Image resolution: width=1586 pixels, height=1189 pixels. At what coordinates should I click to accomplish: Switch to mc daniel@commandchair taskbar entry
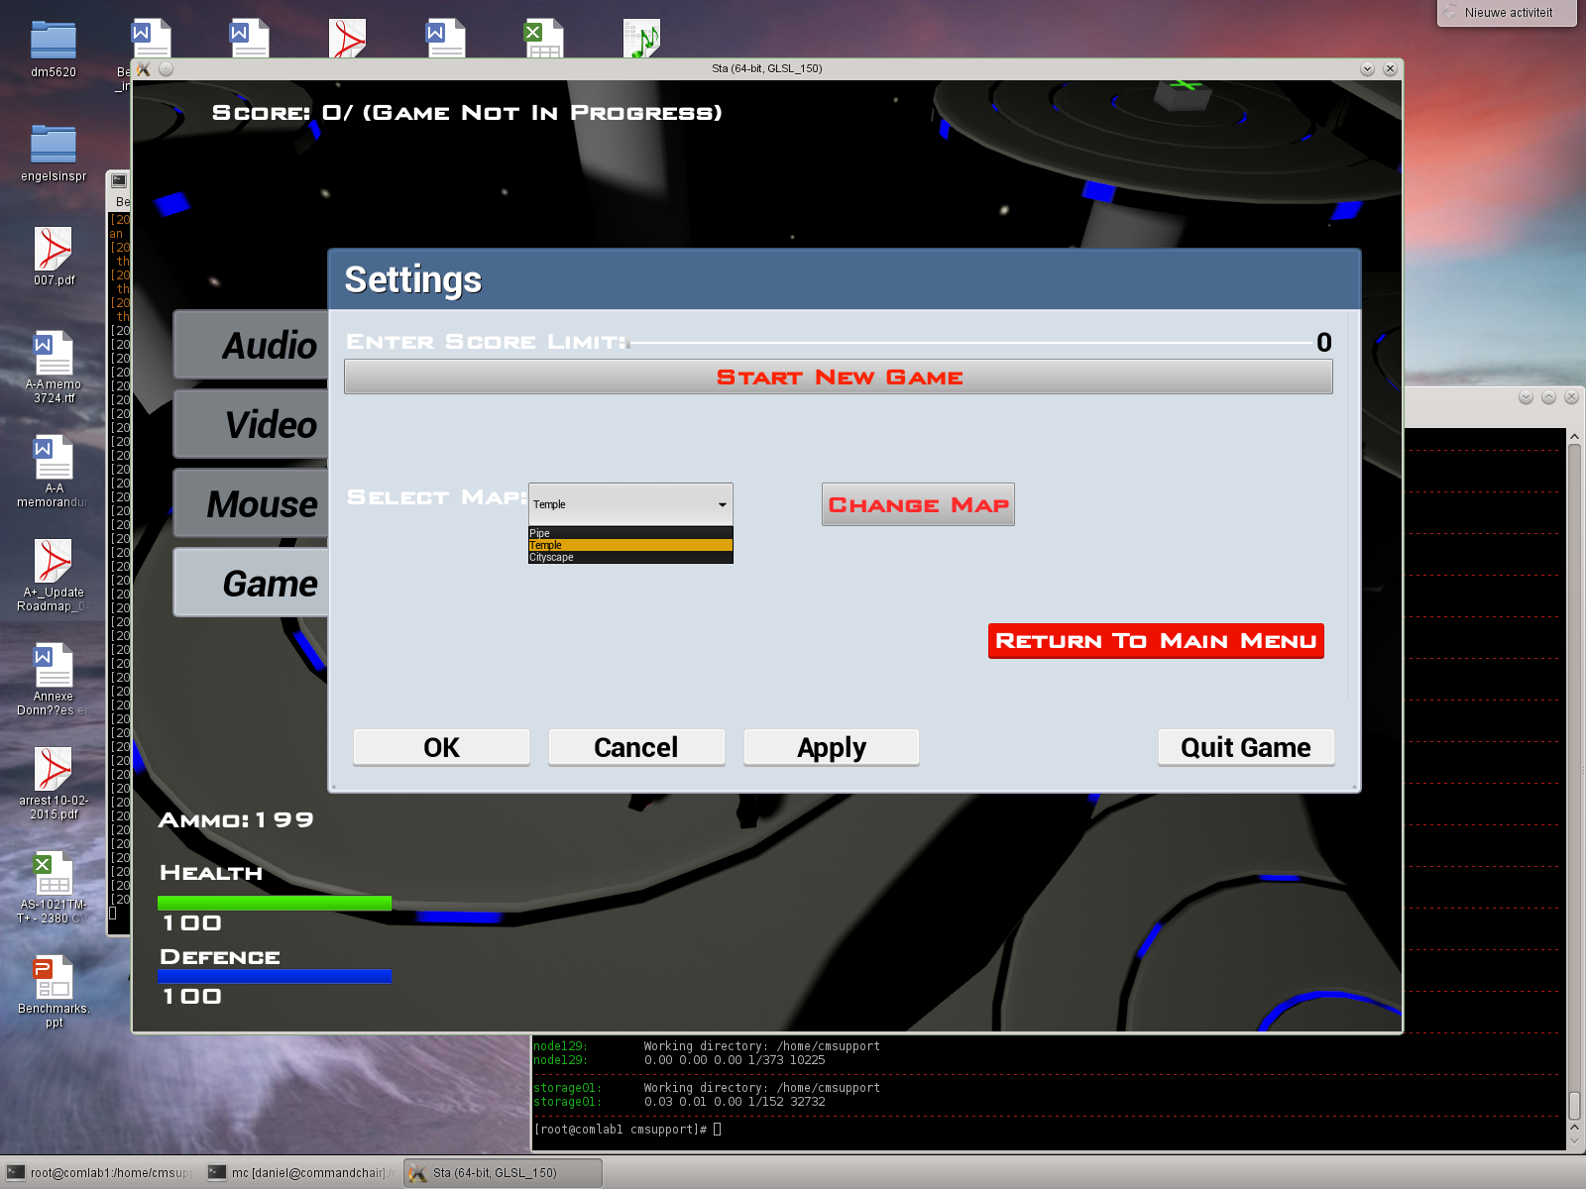coord(301,1173)
